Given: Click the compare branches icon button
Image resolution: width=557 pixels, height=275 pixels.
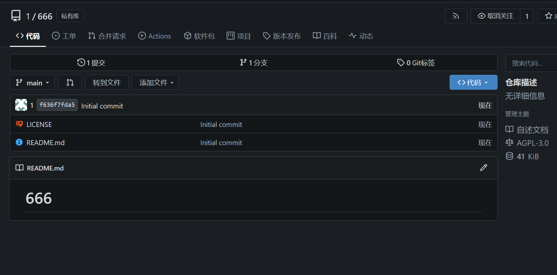Looking at the screenshot, I should (x=70, y=82).
